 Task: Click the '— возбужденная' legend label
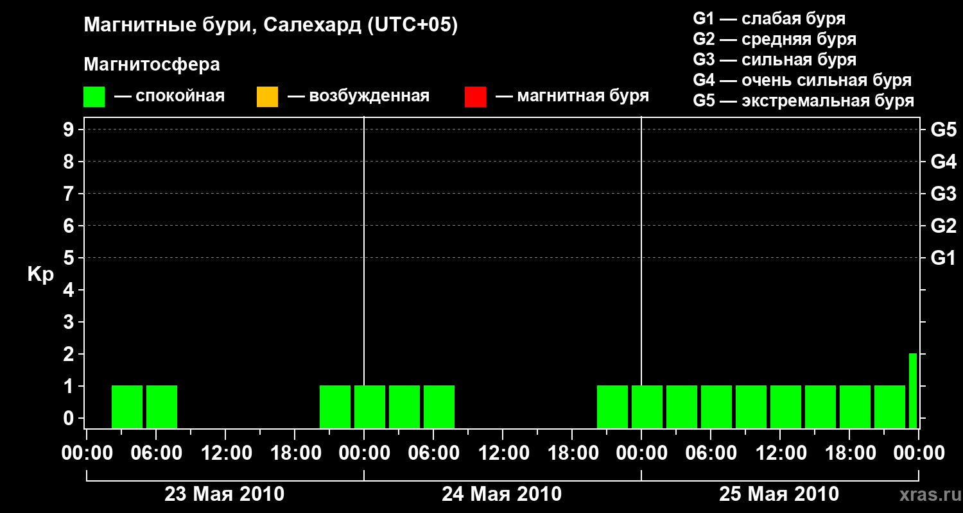click(x=359, y=96)
